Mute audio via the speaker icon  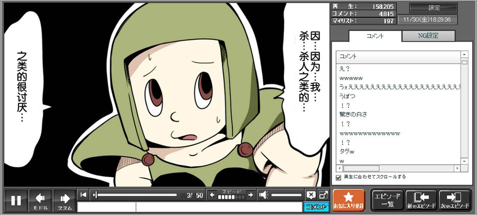264,195
